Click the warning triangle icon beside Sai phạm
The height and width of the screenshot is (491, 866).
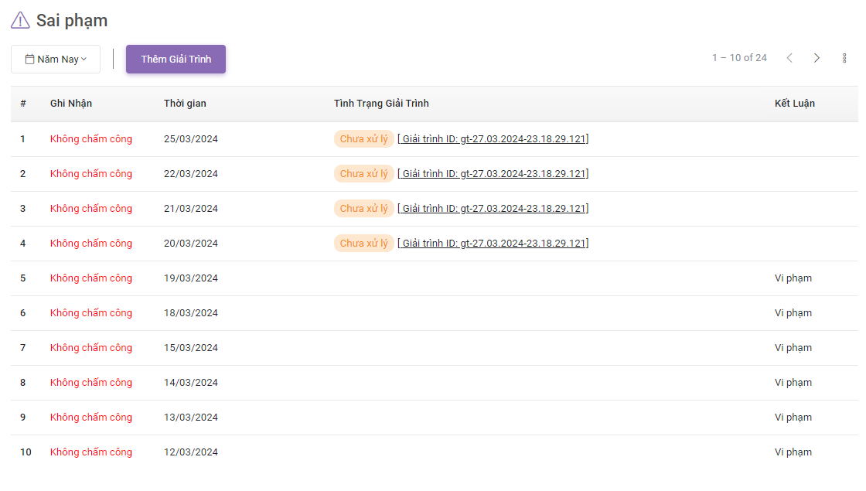tap(20, 21)
